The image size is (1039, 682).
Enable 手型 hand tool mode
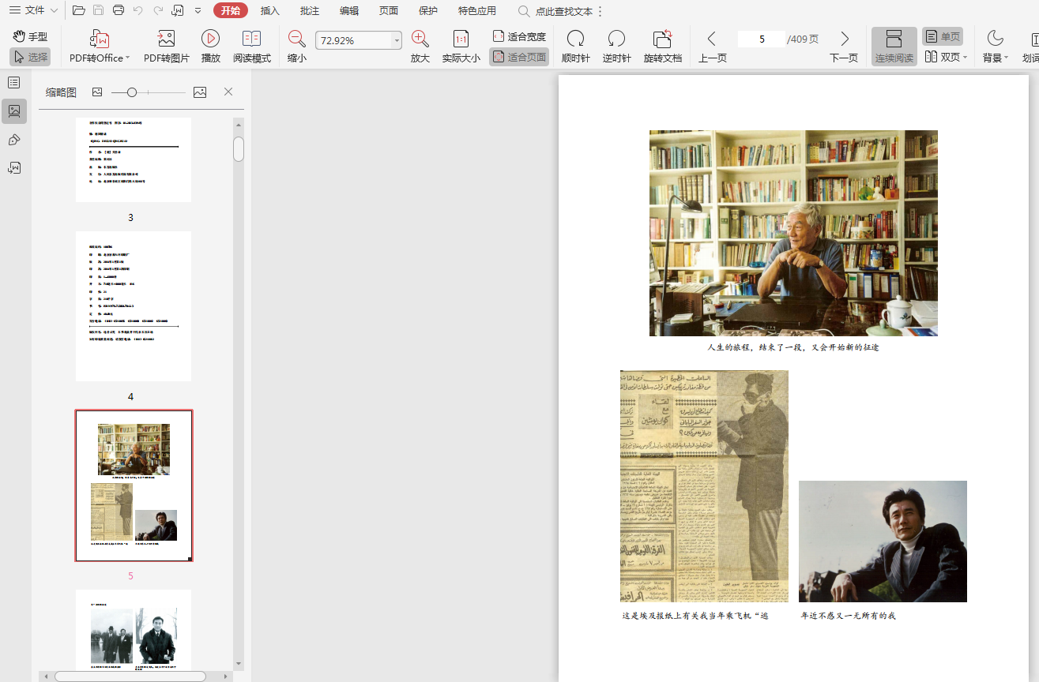(30, 36)
